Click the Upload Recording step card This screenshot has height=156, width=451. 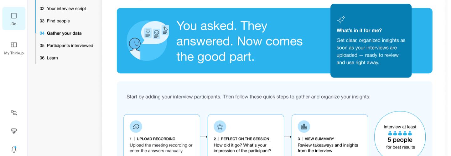click(162, 137)
